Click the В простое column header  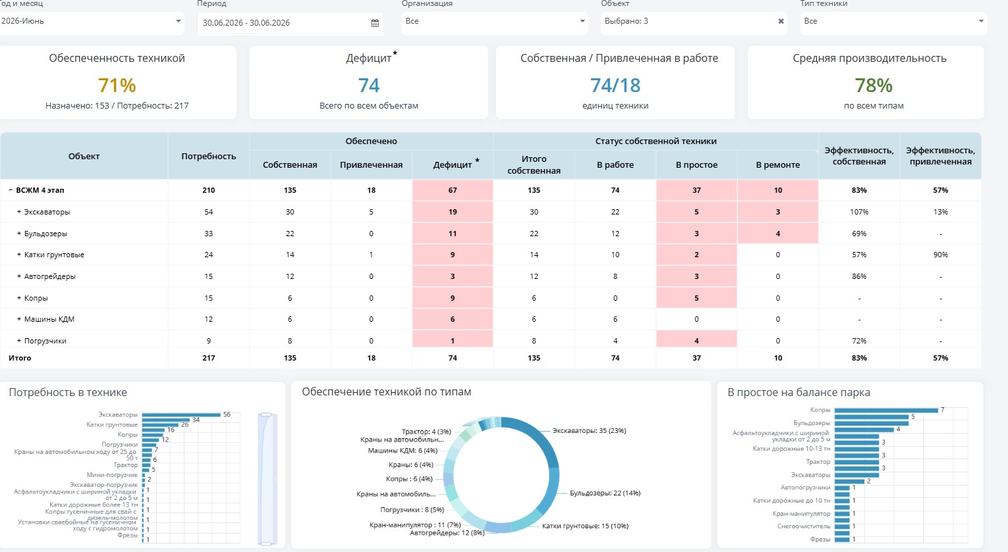[696, 164]
